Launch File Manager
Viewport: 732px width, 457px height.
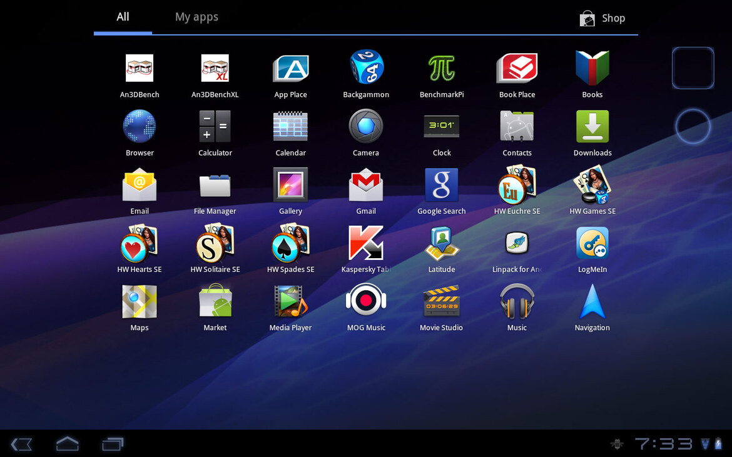click(x=215, y=185)
